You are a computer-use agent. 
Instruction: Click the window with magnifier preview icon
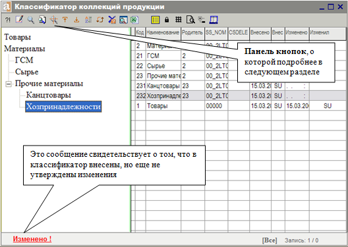coord(123,20)
